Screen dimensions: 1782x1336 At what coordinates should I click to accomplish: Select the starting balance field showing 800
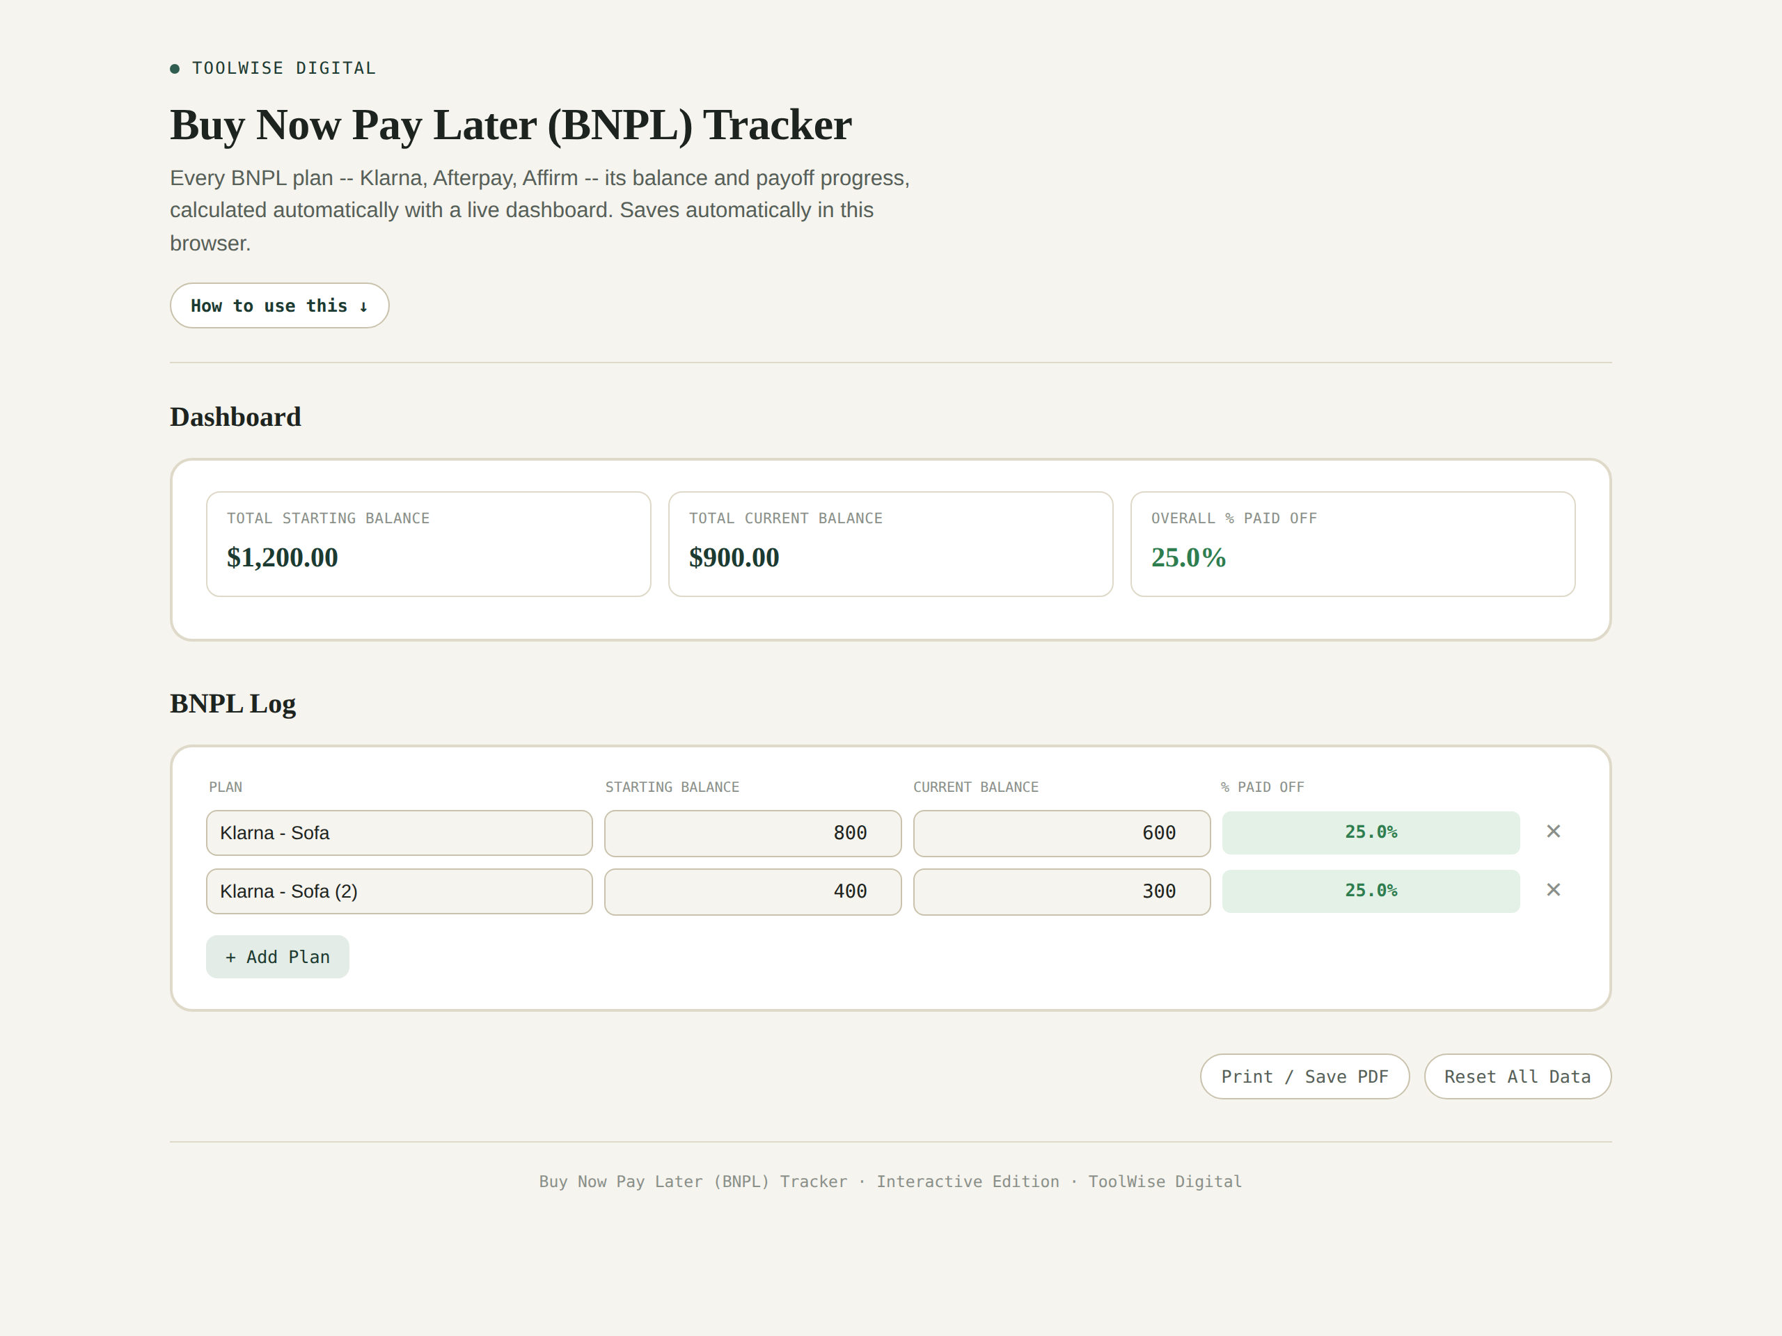[752, 833]
